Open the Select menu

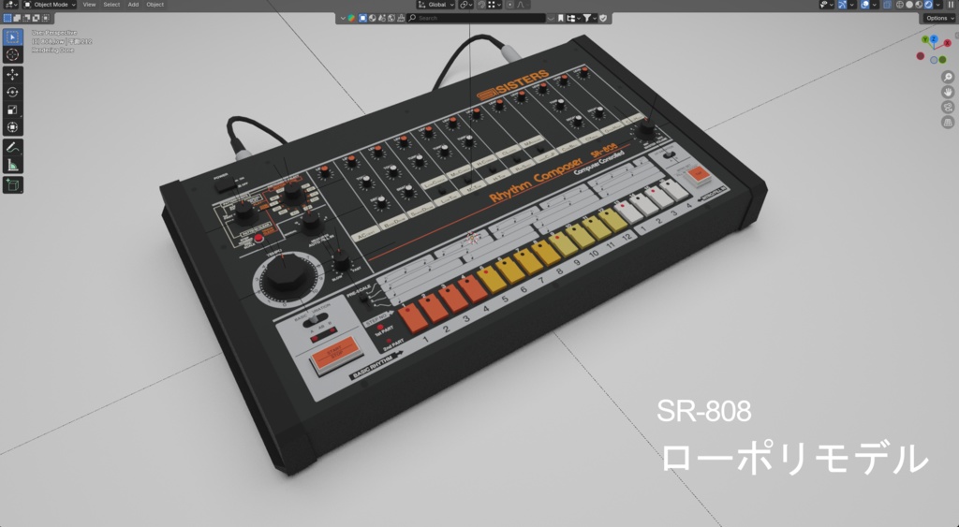pyautogui.click(x=111, y=5)
